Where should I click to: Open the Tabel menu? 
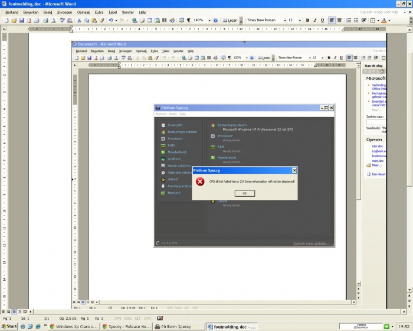[x=113, y=12]
